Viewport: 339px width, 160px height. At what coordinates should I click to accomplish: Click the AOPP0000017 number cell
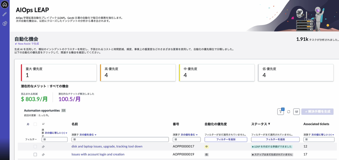coord(183,146)
